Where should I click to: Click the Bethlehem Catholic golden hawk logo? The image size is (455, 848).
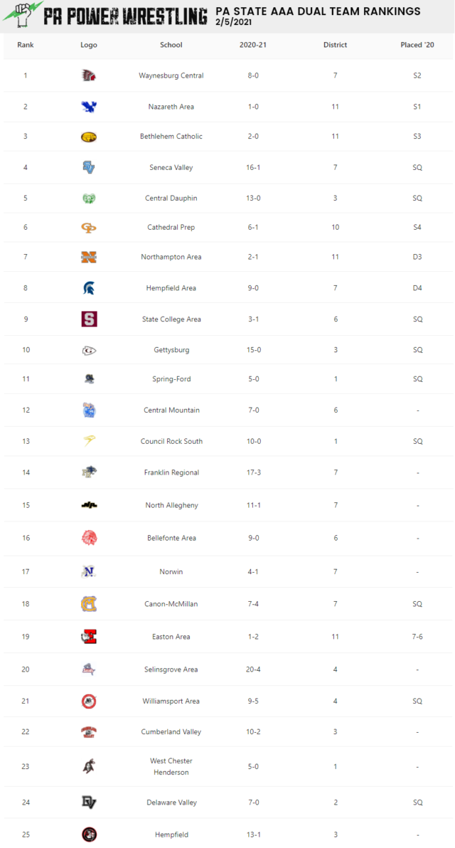pos(89,137)
